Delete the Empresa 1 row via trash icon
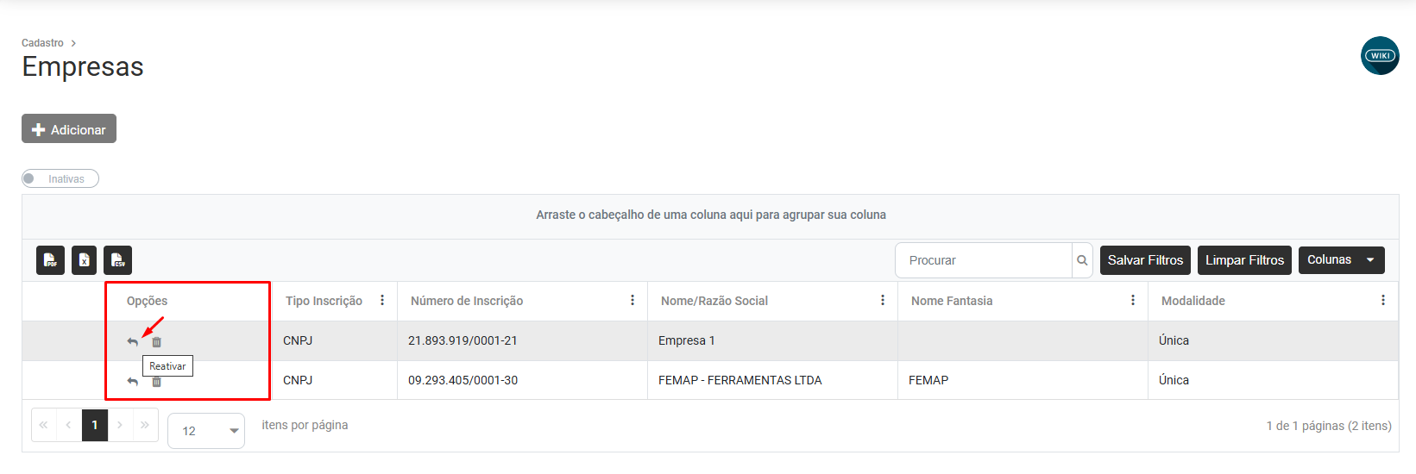 coord(157,342)
